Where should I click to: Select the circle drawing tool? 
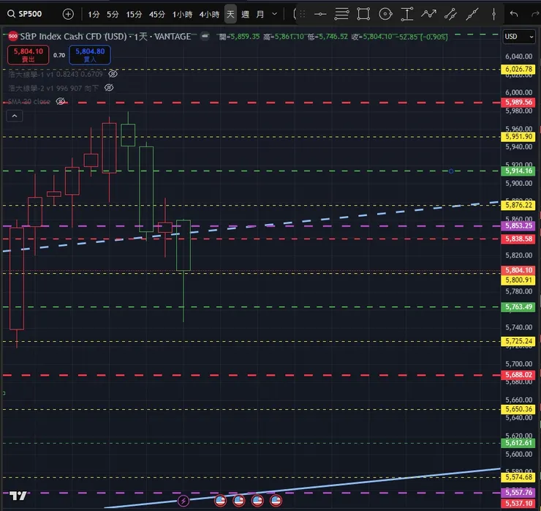coord(385,14)
